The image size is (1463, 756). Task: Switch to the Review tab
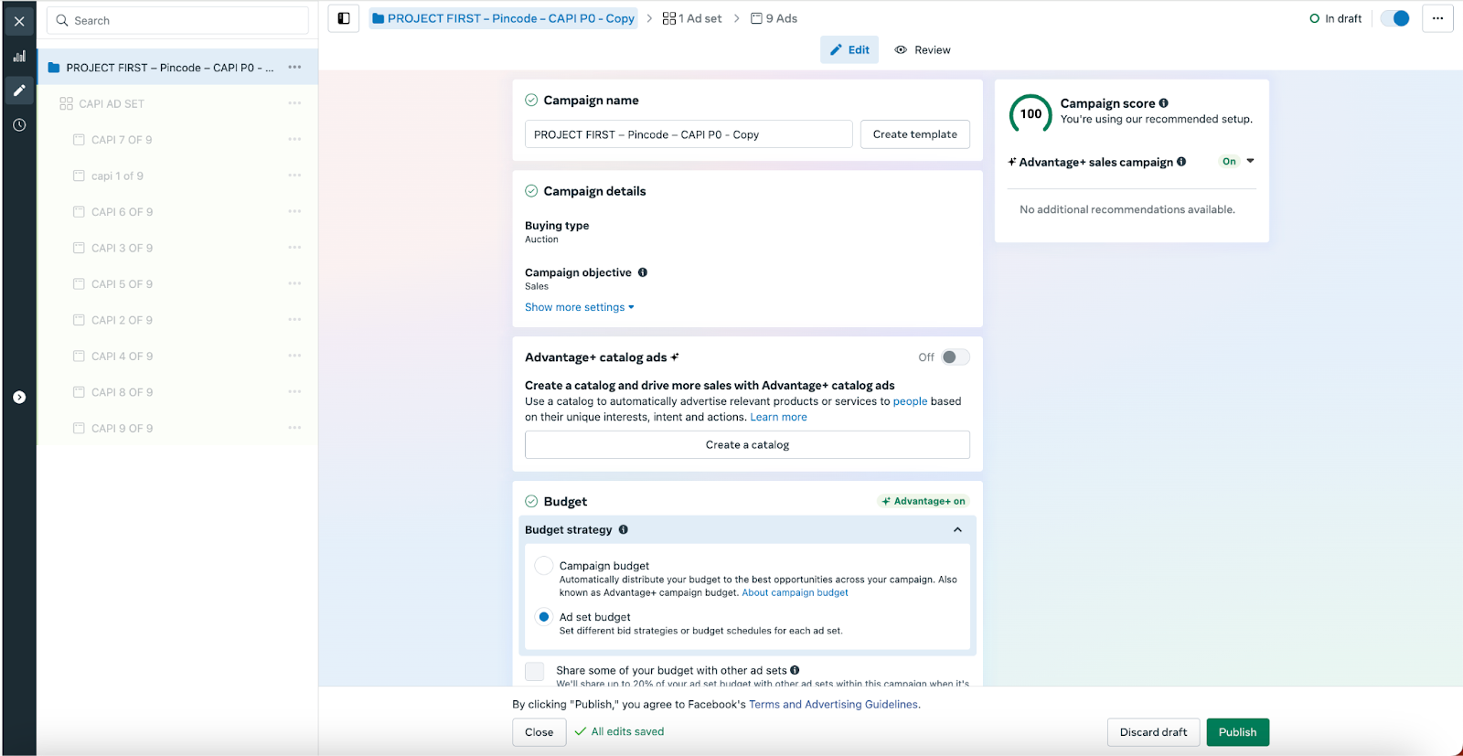coord(923,50)
